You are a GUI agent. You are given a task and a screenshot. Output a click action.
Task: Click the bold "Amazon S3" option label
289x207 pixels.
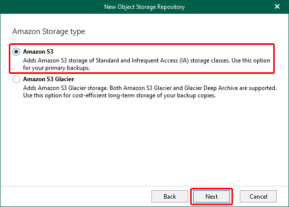click(38, 52)
